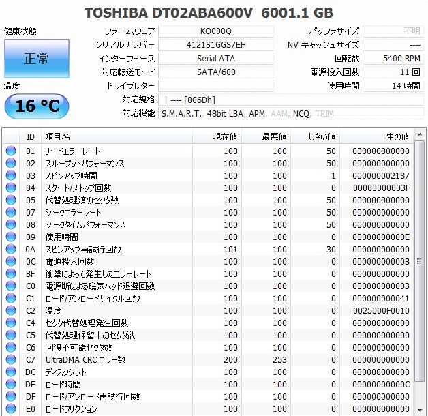Click the drive title TOSHIBA DT02ABA600V 6001.1 GB
This screenshot has width=428, height=416.
[x=209, y=13]
